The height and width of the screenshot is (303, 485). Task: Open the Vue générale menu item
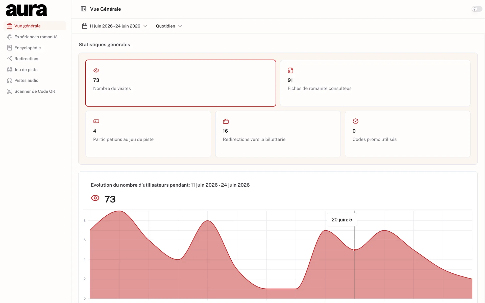coord(35,26)
